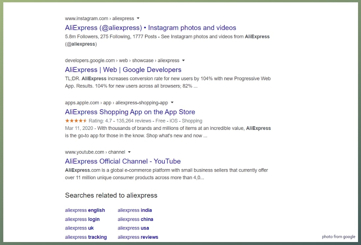Image resolution: width=361 pixels, height=245 pixels.
Task: Click the orange star rating icons
Action: [x=76, y=121]
